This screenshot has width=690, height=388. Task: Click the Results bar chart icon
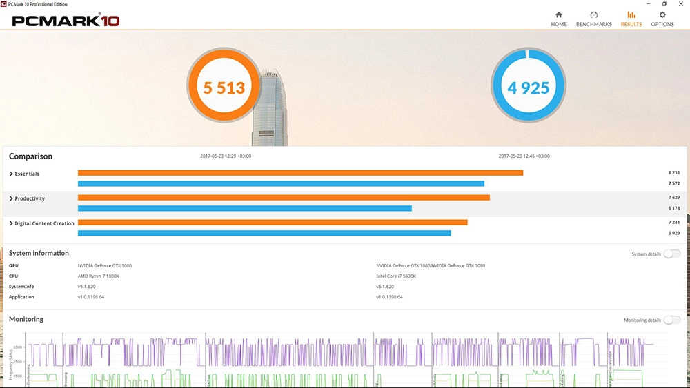click(x=631, y=15)
